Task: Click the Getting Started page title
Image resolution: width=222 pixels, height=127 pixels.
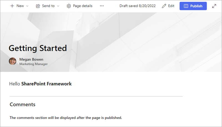Action: pyautogui.click(x=38, y=48)
